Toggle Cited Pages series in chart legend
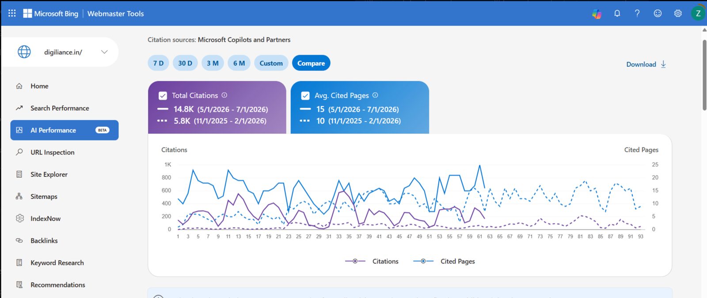Image resolution: width=707 pixels, height=298 pixels. 444,261
